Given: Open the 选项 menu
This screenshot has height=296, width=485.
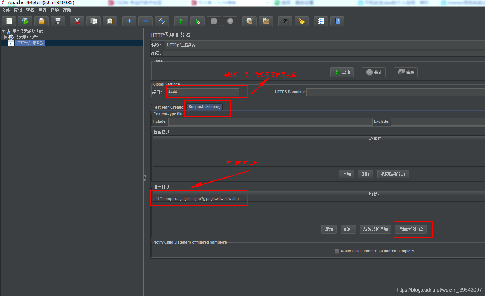Looking at the screenshot, I should pos(55,10).
